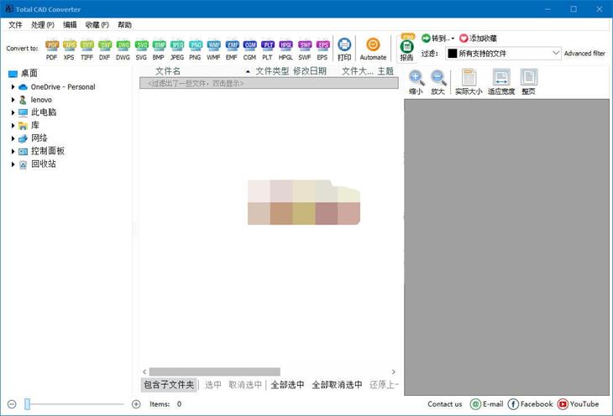Viewport: 613px width, 416px height.
Task: Click 全部取消选中 to deselect all
Action: (x=337, y=385)
